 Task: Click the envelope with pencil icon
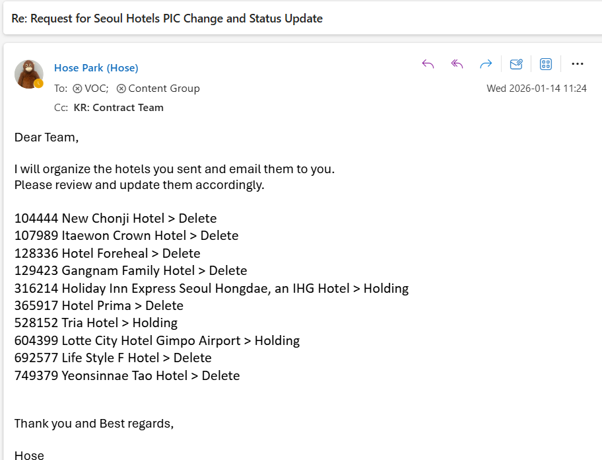[516, 64]
